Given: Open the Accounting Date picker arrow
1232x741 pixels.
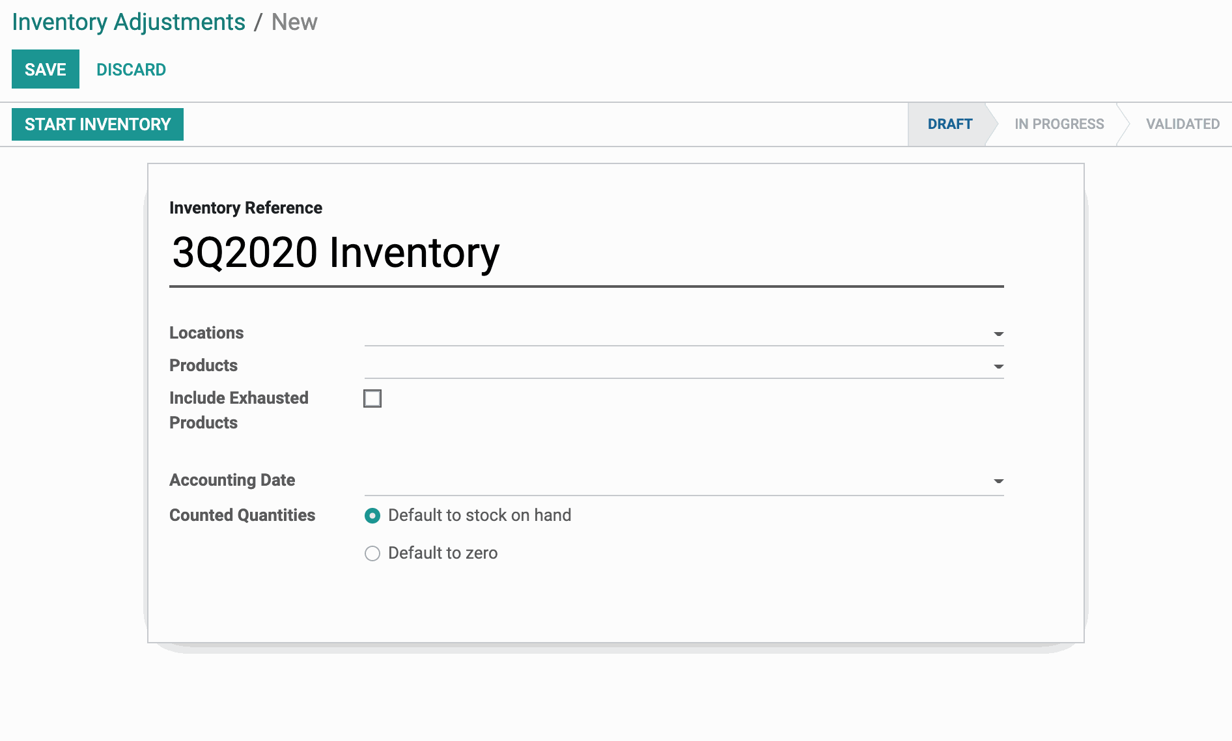Looking at the screenshot, I should point(998,481).
